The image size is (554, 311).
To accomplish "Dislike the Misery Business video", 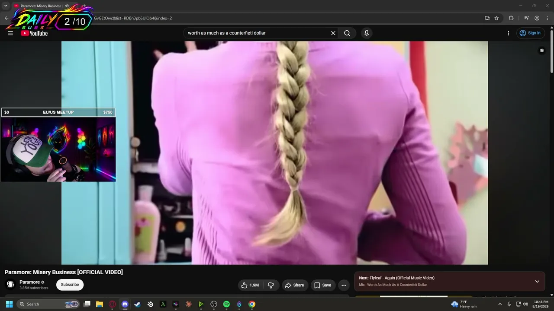I will pyautogui.click(x=271, y=285).
